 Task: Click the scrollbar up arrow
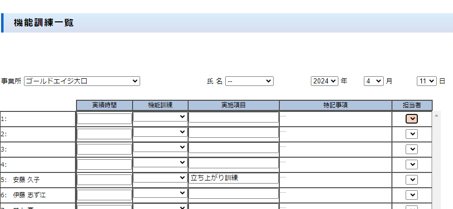[x=436, y=115]
